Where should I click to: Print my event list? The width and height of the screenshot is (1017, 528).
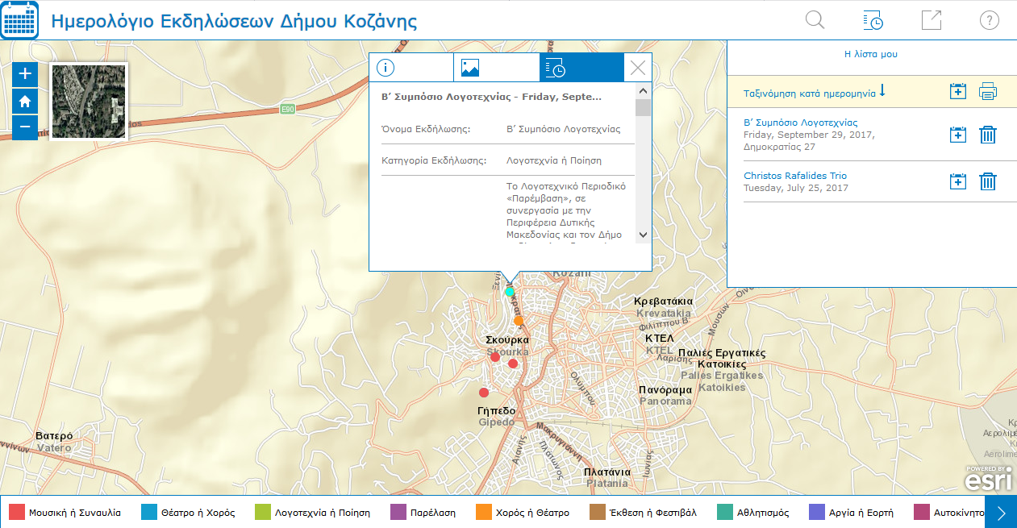click(x=987, y=92)
